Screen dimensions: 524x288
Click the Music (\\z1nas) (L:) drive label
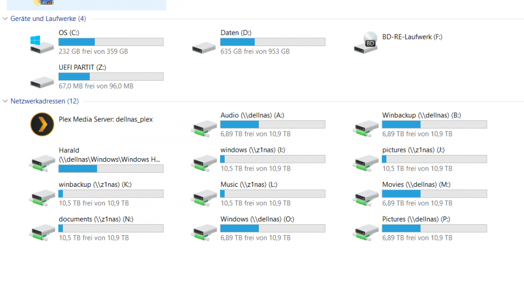pyautogui.click(x=248, y=184)
